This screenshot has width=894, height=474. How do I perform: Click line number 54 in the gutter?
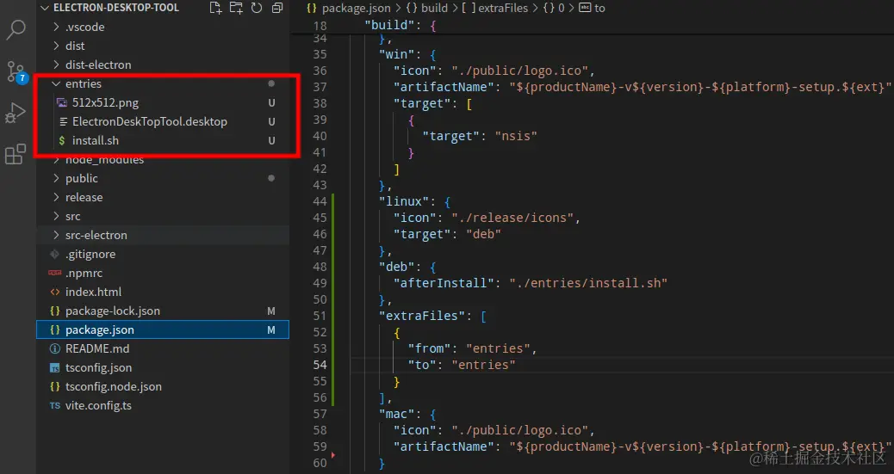(x=320, y=365)
